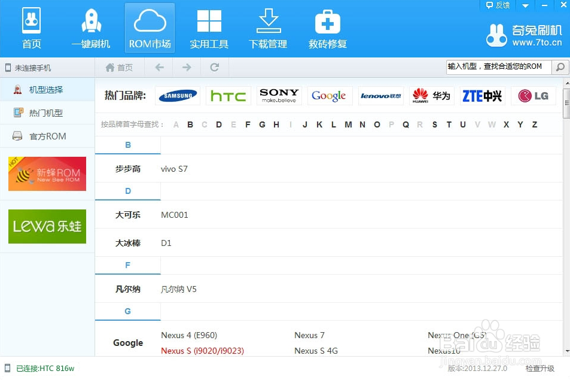This screenshot has width=570, height=380.
Task: Jump to brand letter T
Action: [449, 124]
